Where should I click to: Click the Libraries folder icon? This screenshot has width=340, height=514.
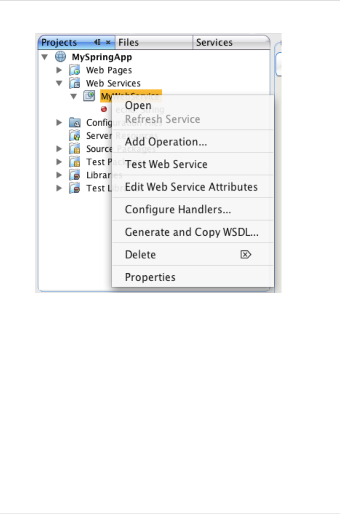(x=75, y=175)
